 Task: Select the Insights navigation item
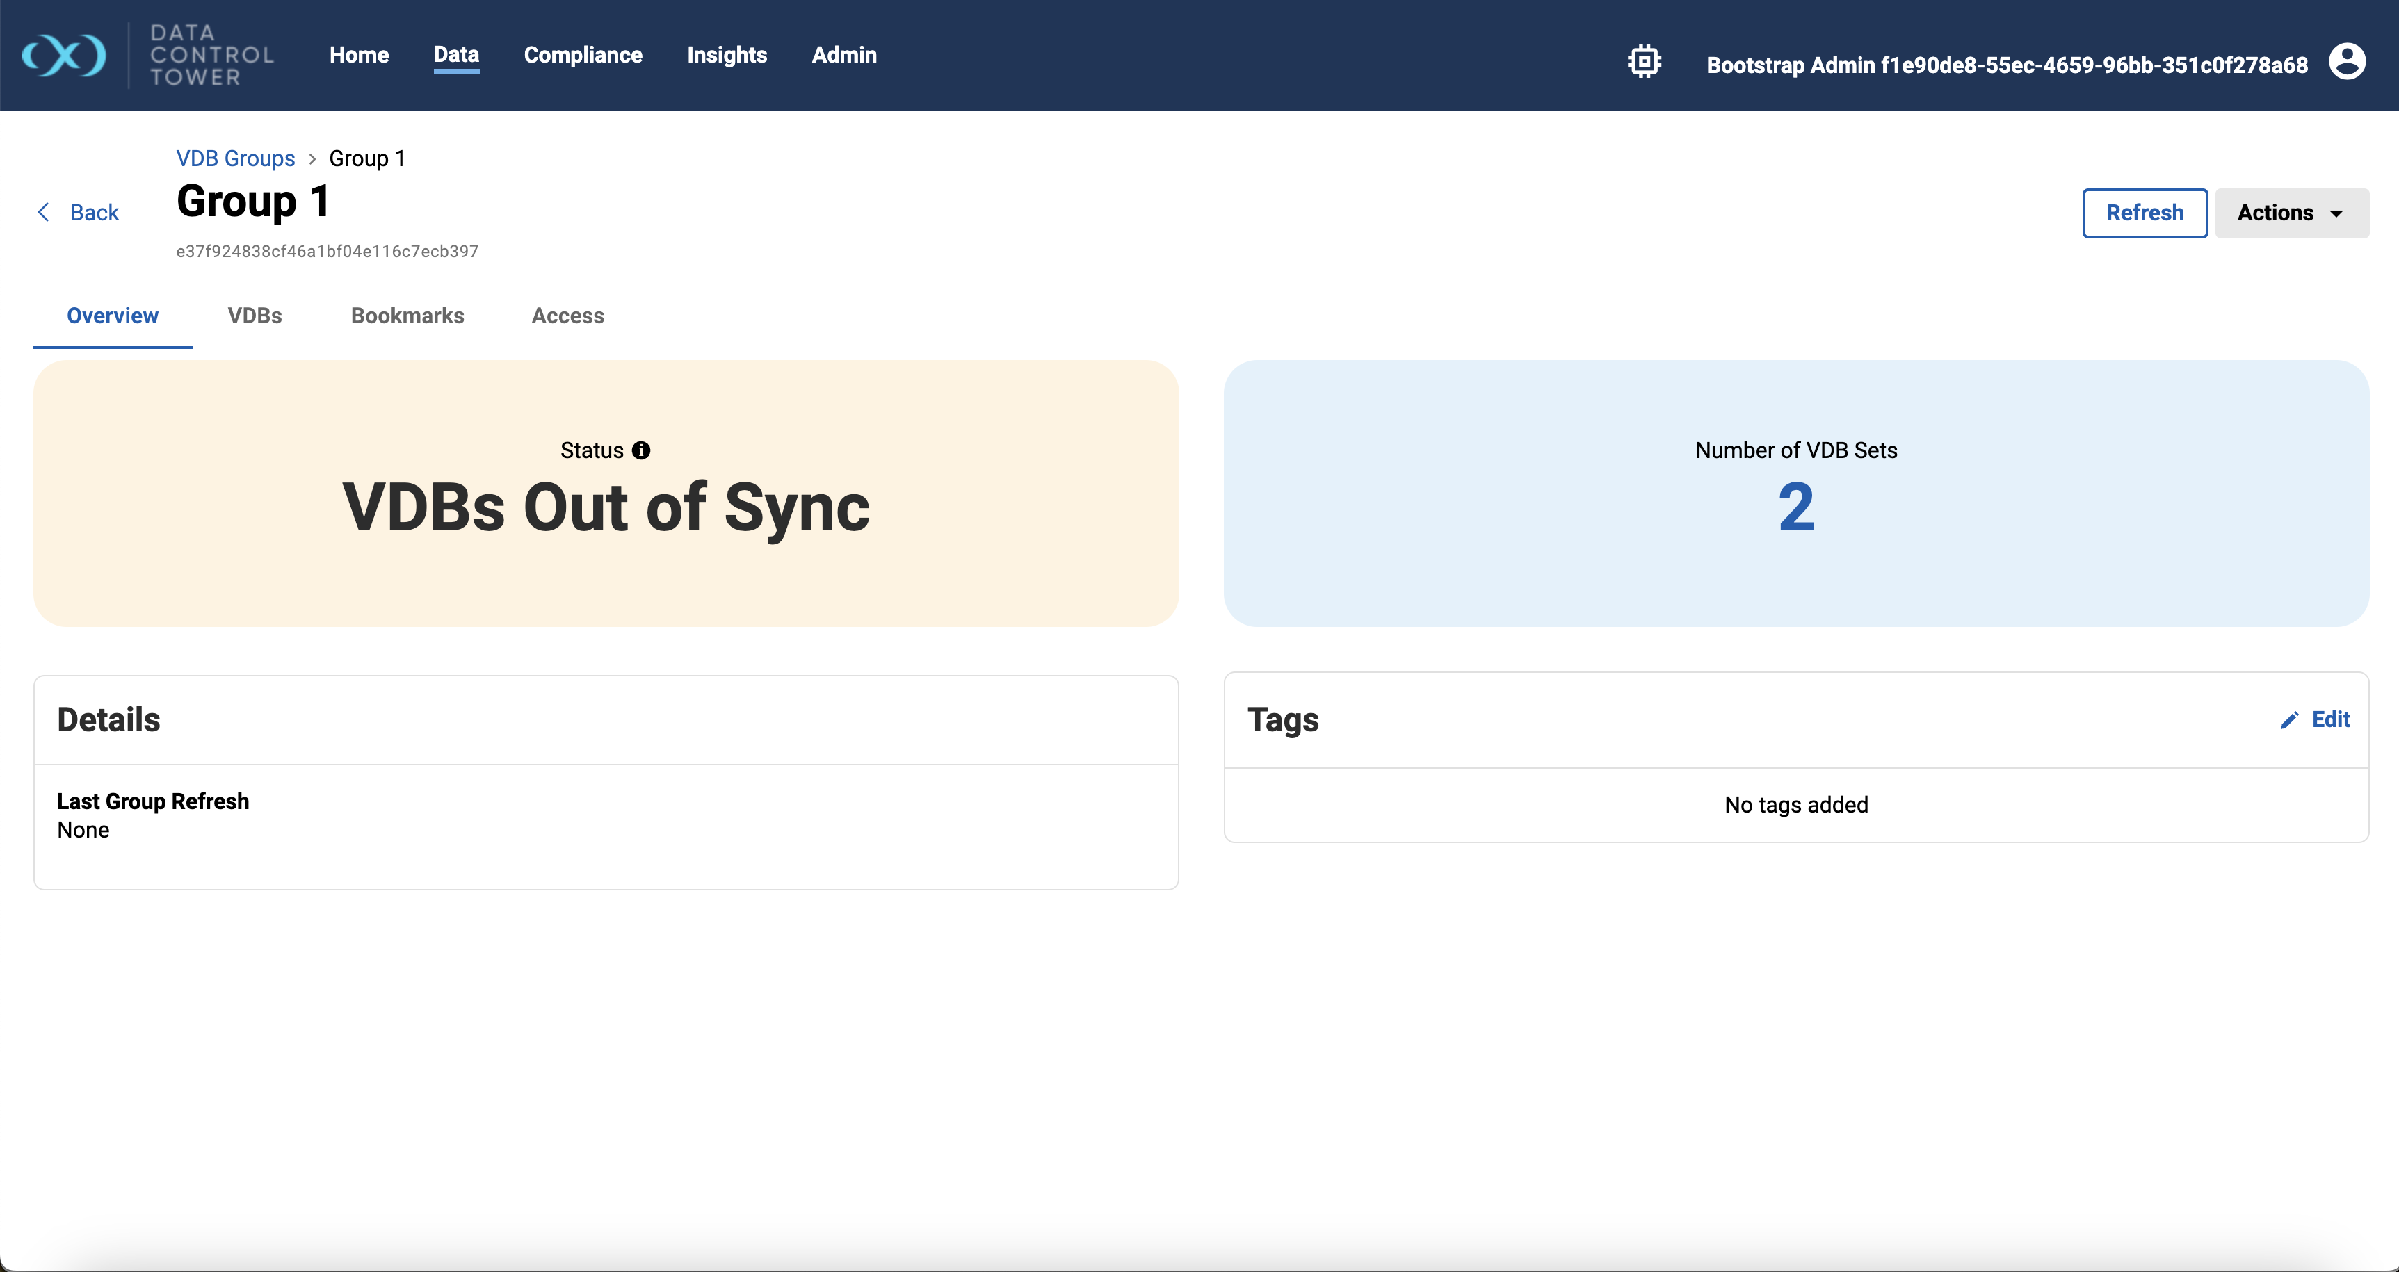click(x=727, y=55)
